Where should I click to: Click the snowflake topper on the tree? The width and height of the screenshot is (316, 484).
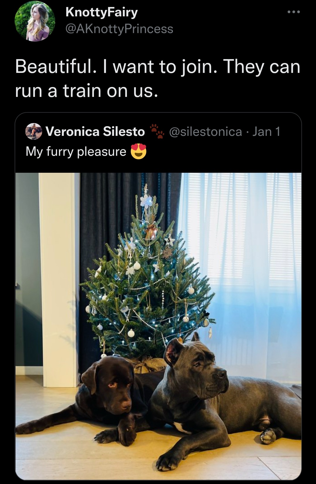tap(146, 201)
